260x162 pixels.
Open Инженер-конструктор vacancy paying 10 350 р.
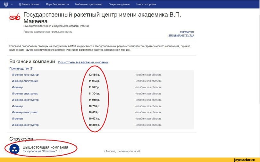(x=25, y=125)
